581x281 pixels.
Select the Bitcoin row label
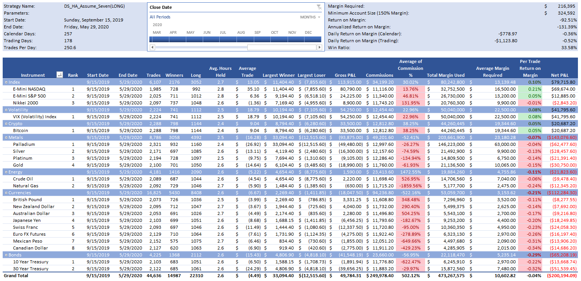20,131
